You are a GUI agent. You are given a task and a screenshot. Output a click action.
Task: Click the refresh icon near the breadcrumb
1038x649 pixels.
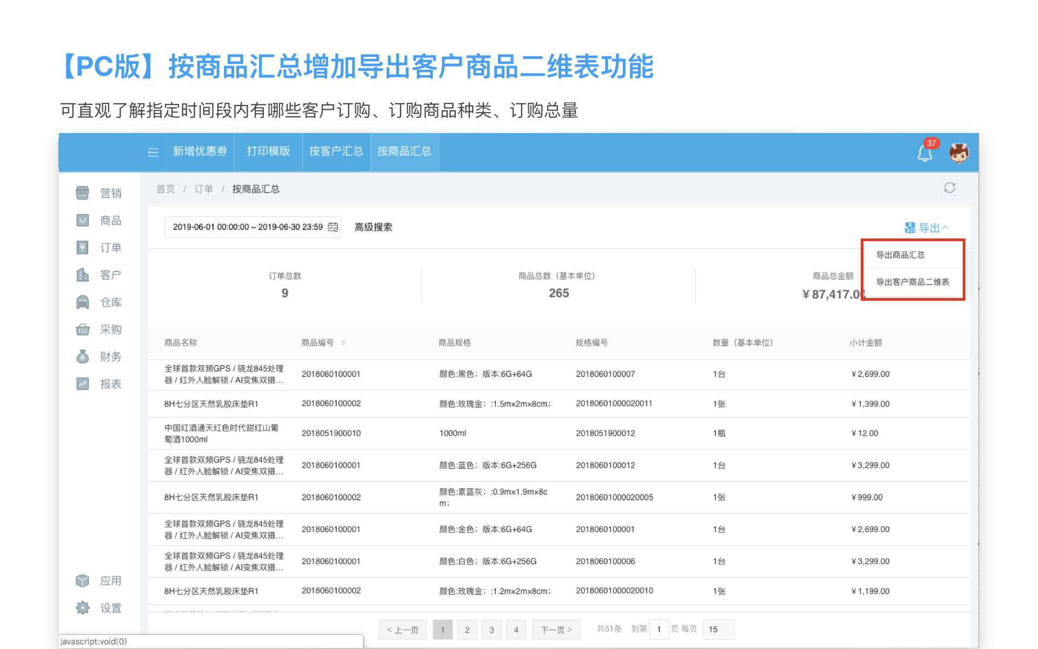[949, 188]
